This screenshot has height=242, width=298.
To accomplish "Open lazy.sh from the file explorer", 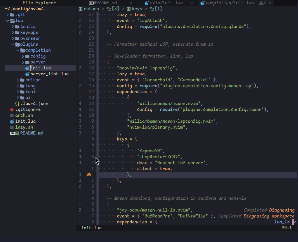I will [x=24, y=127].
